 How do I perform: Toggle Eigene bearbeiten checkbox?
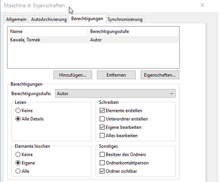[103, 127]
